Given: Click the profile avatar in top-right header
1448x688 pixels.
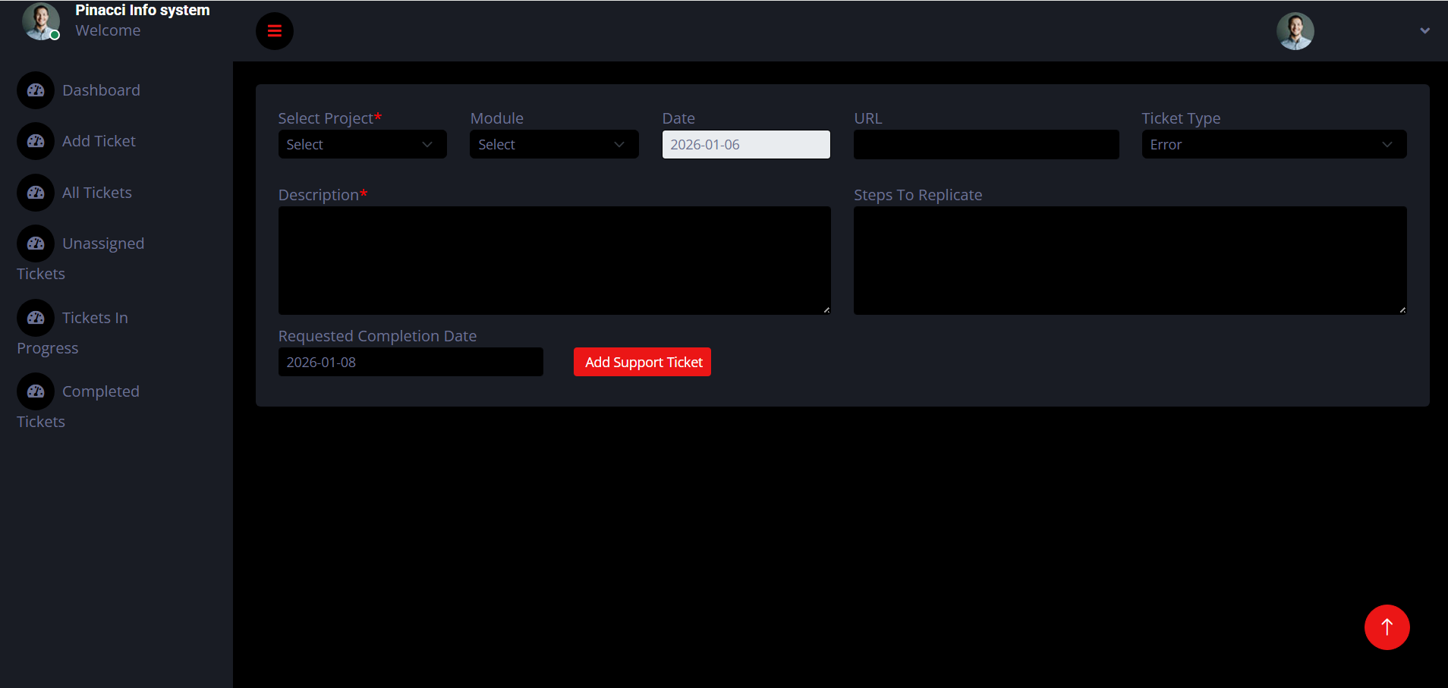Looking at the screenshot, I should [x=1295, y=31].
